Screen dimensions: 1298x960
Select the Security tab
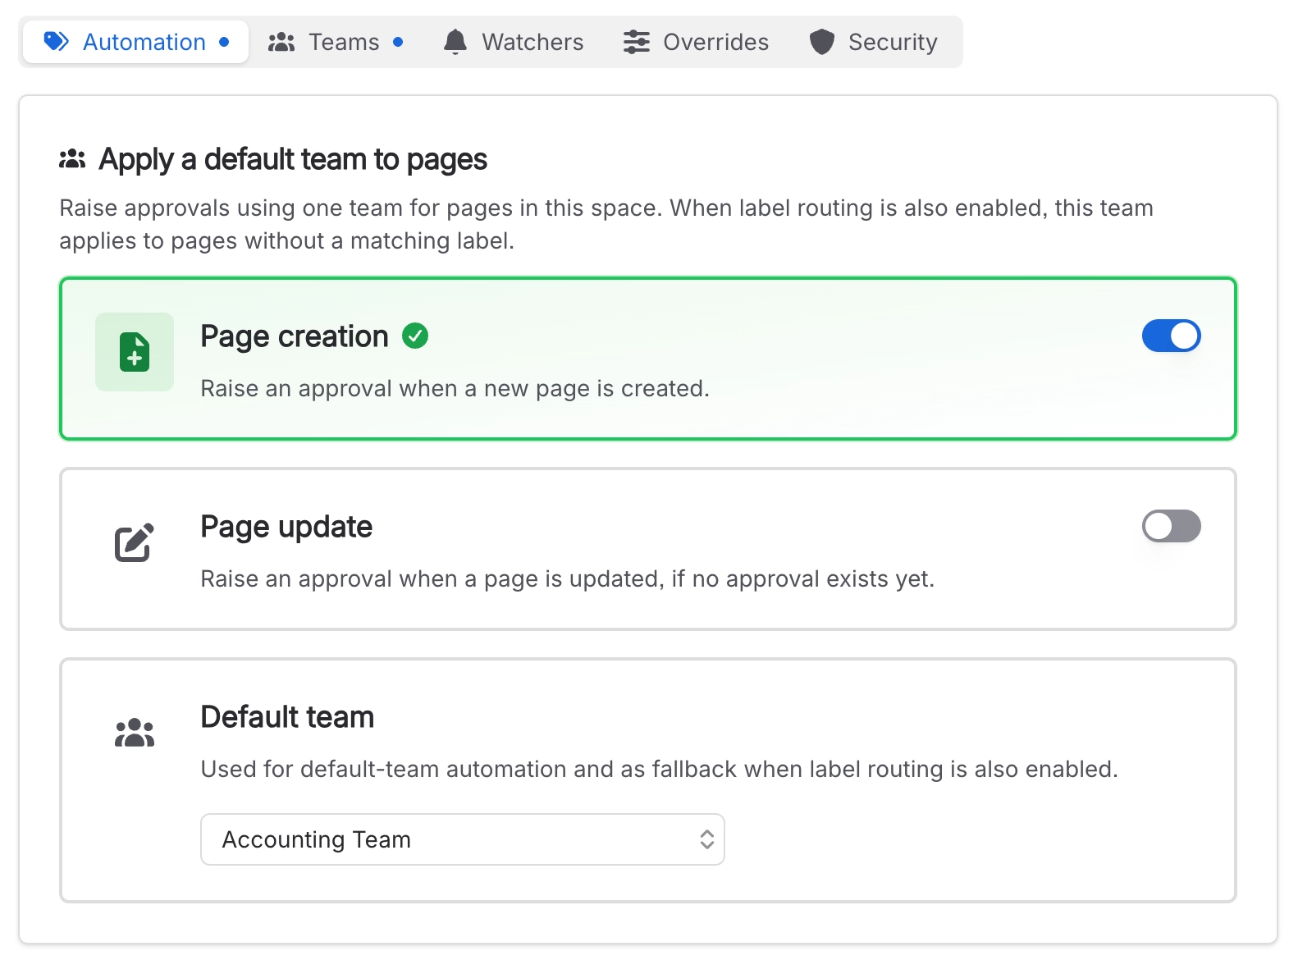[873, 42]
